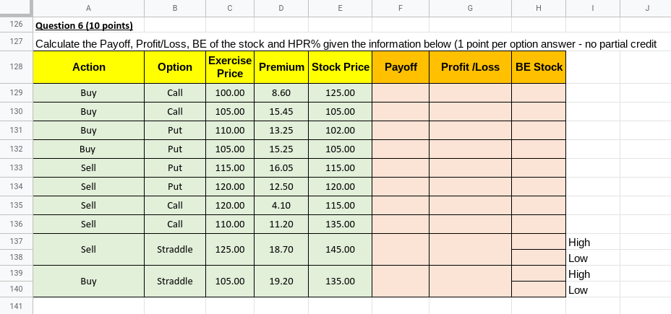Select BE Stock Low cell for Buy Straddle
The height and width of the screenshot is (314, 671).
[539, 289]
